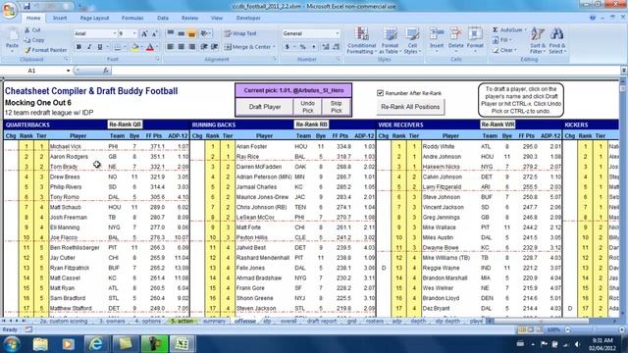Open the Fill dropdown
Image resolution: width=628 pixels, height=353 pixels.
503,40
